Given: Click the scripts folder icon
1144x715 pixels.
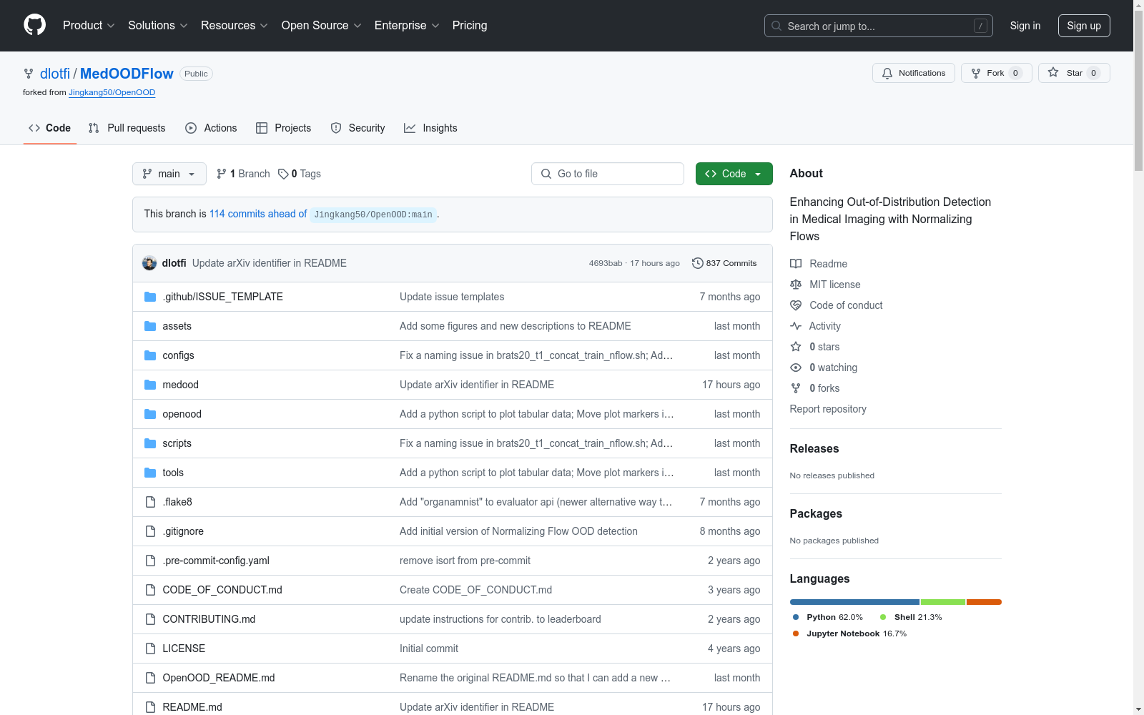Looking at the screenshot, I should 150,443.
